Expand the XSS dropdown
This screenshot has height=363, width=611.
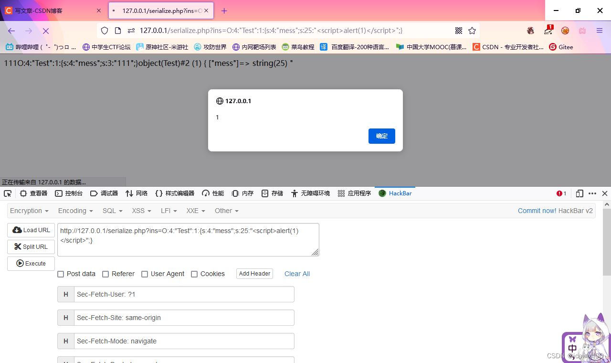click(x=141, y=211)
